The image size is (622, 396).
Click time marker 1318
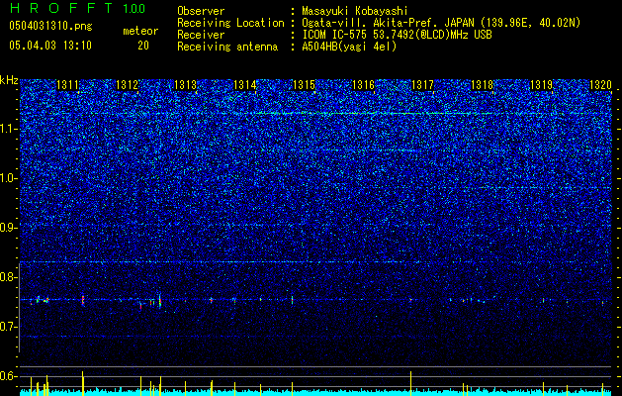click(482, 85)
